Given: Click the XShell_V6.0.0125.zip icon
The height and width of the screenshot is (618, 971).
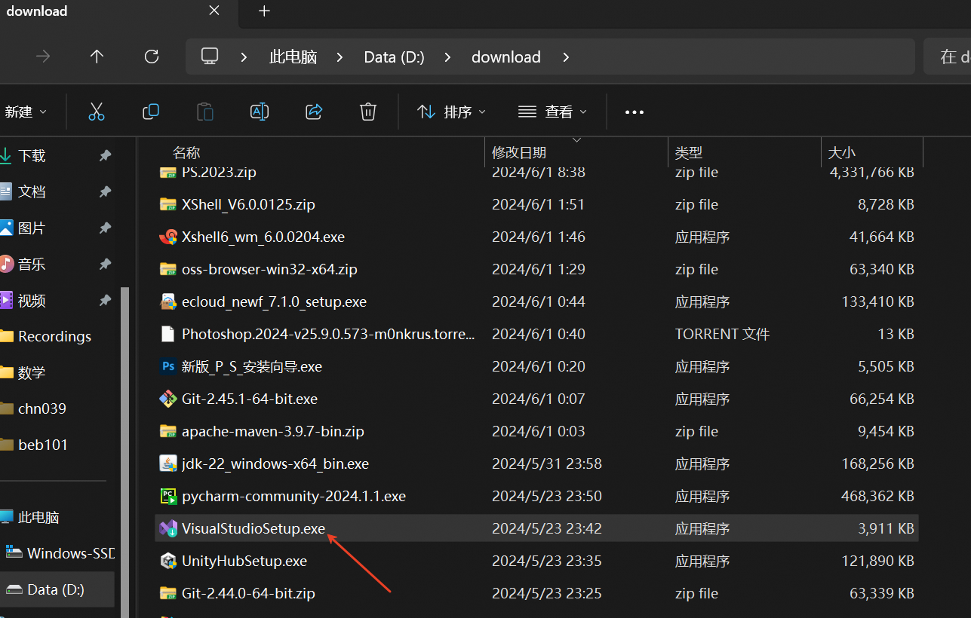Looking at the screenshot, I should click(167, 204).
